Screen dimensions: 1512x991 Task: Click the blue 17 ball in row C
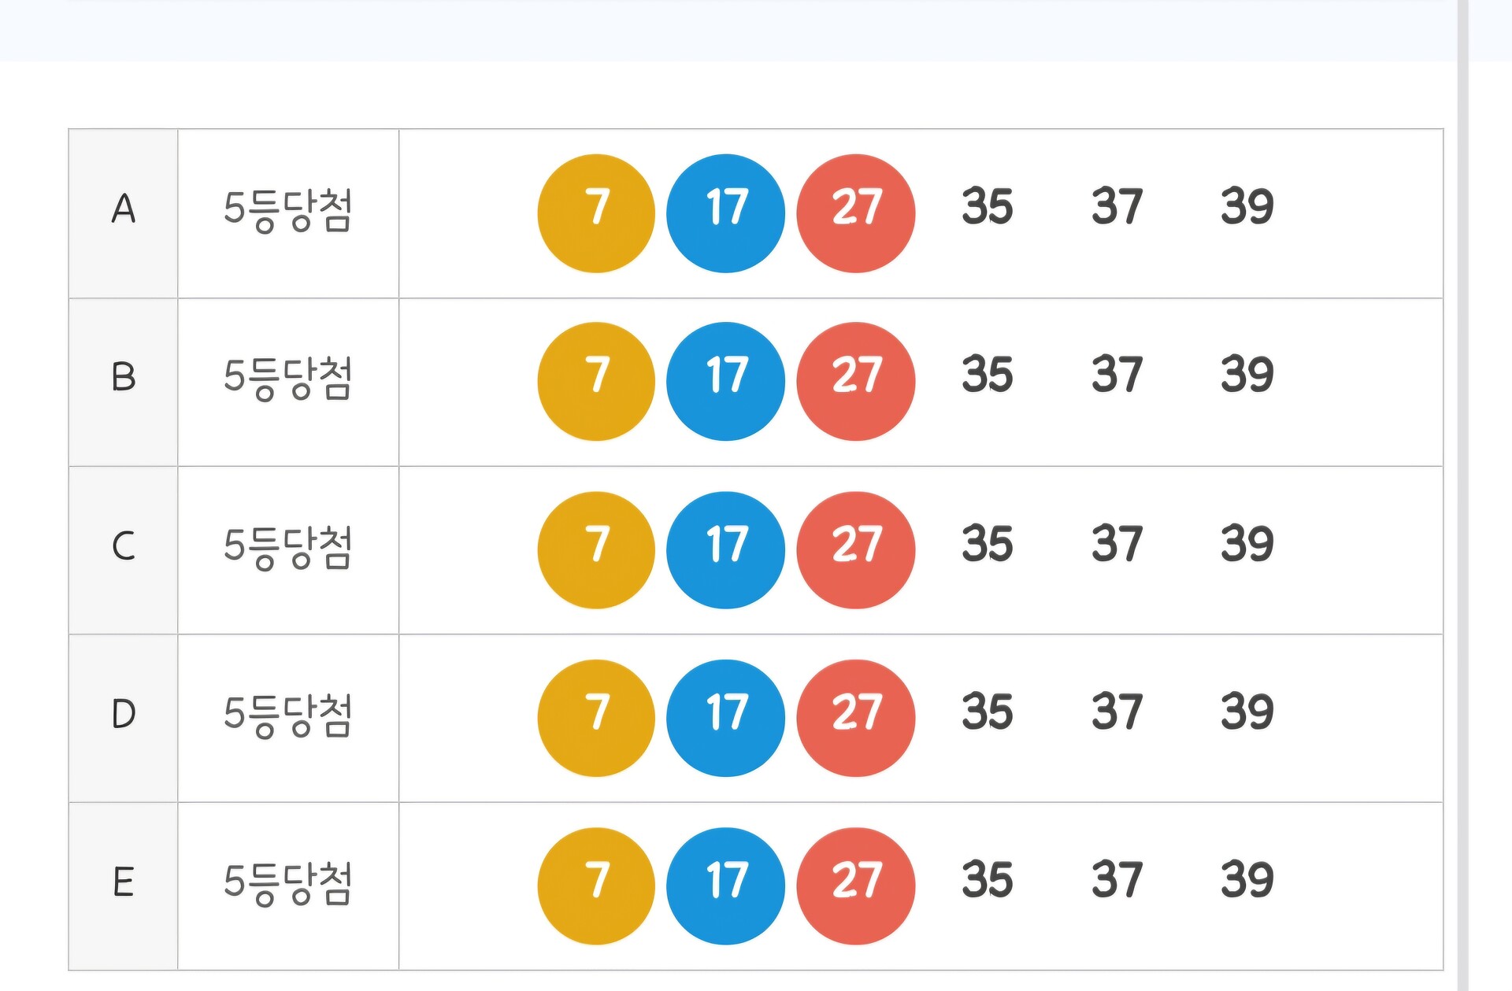tap(725, 550)
